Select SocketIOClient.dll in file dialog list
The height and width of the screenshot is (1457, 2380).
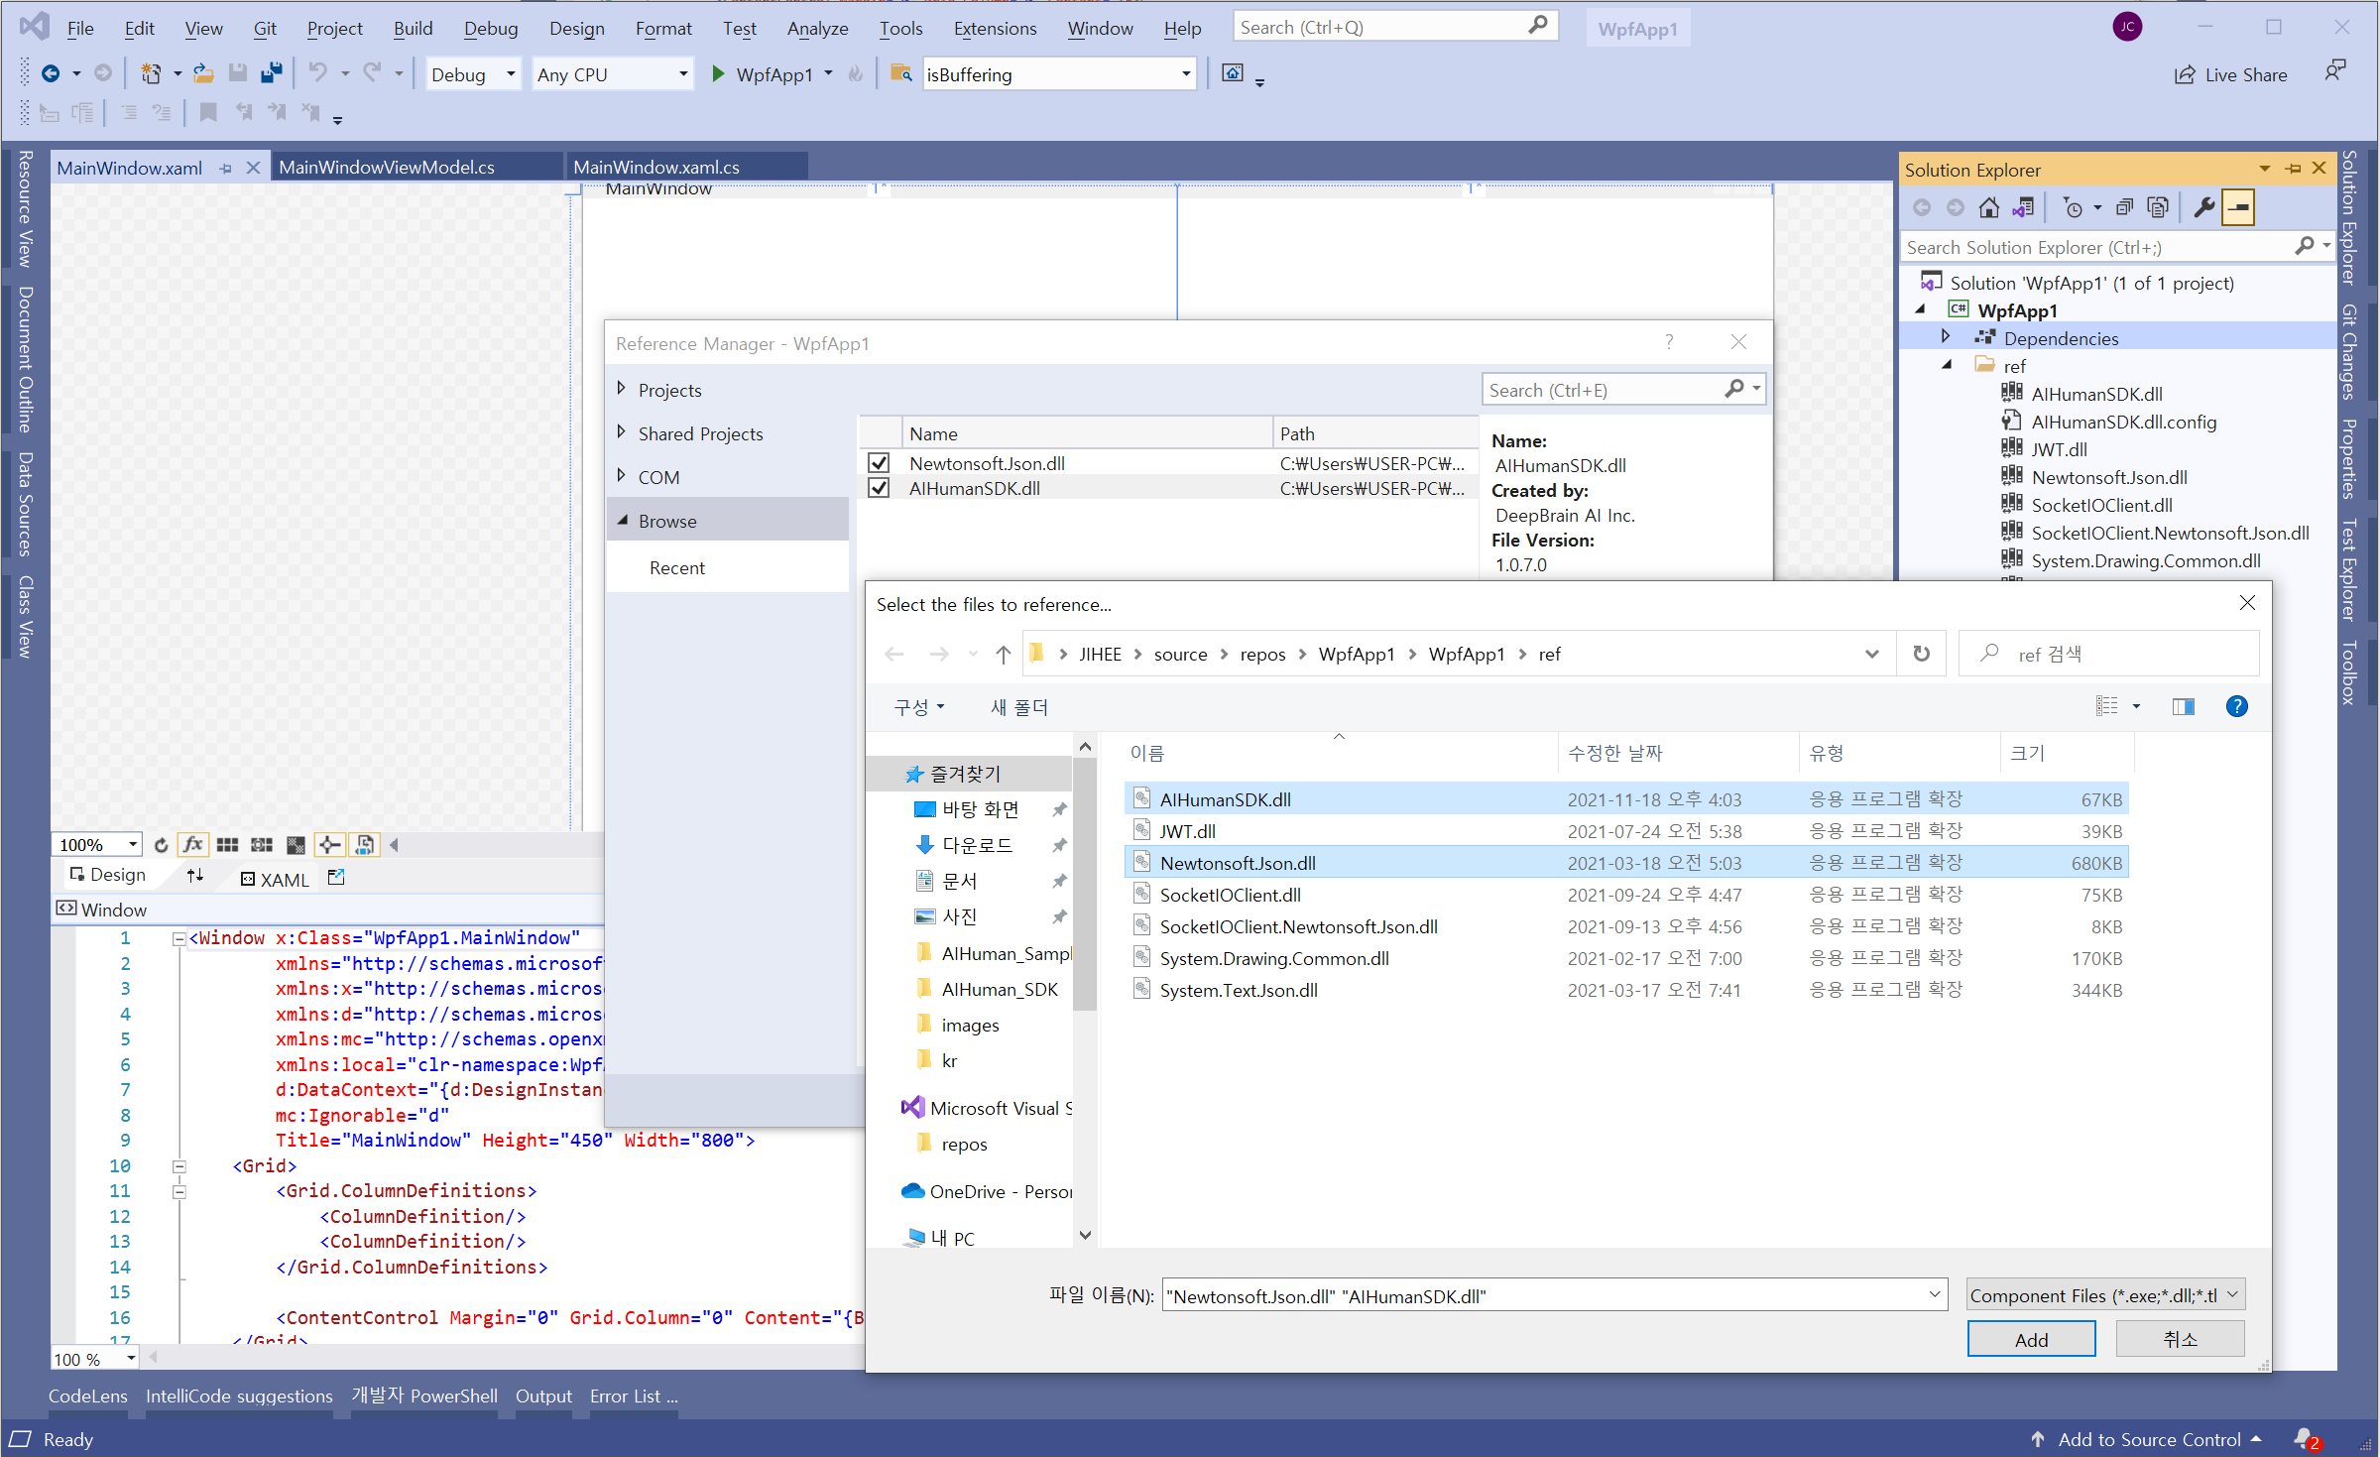tap(1625, 895)
